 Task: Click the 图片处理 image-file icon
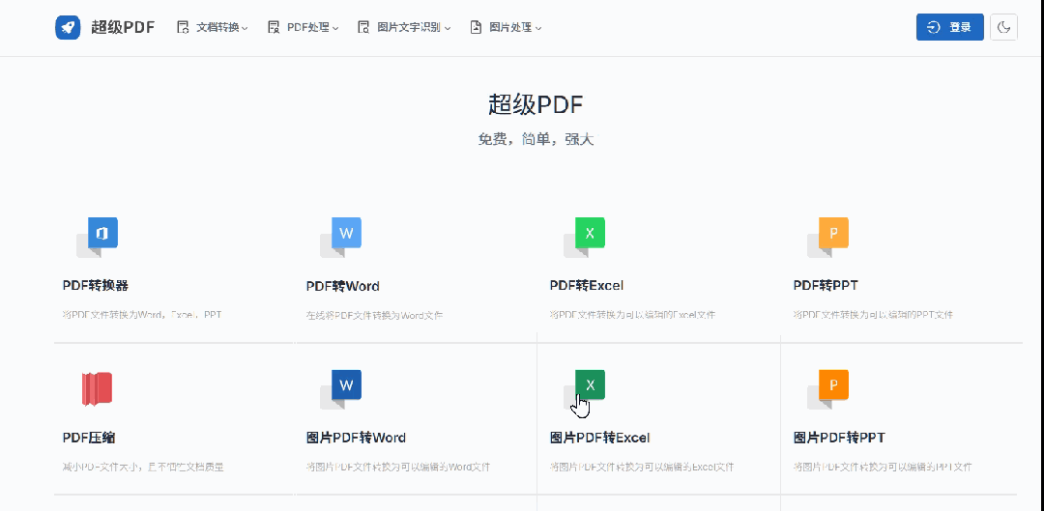[476, 27]
